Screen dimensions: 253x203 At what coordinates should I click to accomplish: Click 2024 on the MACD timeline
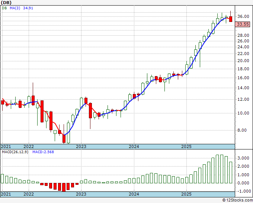click(x=134, y=194)
